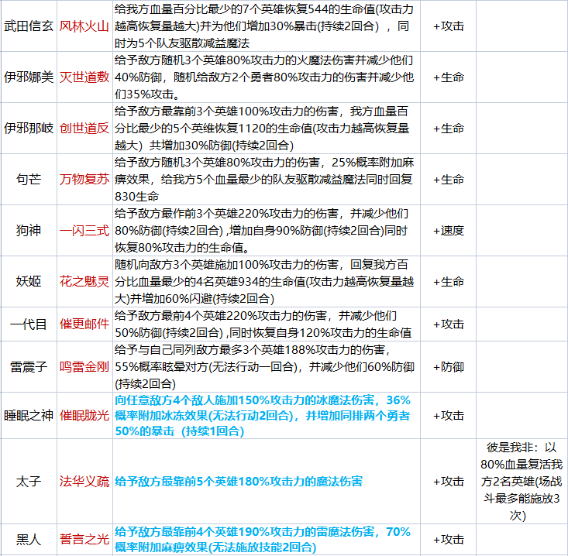Click the +防御 cell in 雷震子 row

(x=449, y=367)
